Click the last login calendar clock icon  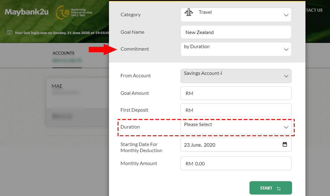pos(10,33)
